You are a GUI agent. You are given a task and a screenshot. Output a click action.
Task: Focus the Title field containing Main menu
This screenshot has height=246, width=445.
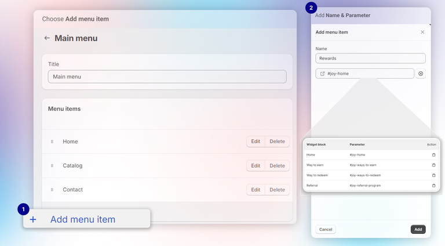pyautogui.click(x=167, y=77)
